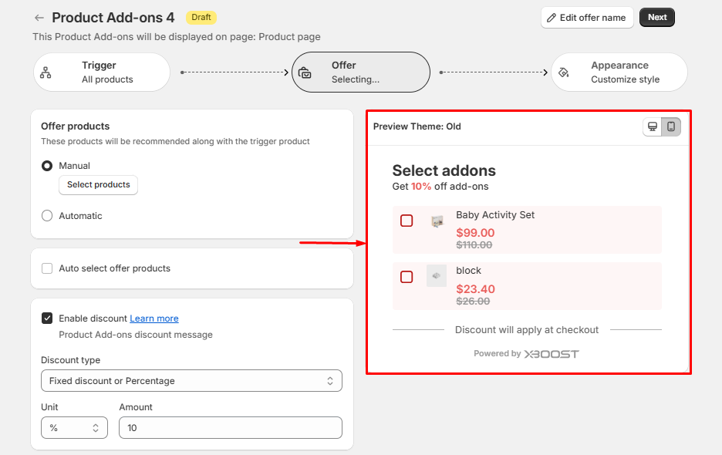
Task: Open the Discount type dropdown
Action: [x=191, y=381]
